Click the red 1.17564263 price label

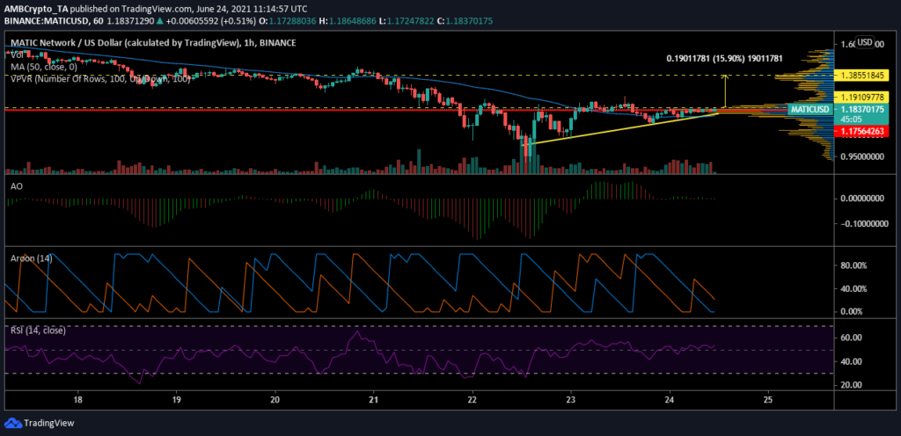[x=861, y=131]
